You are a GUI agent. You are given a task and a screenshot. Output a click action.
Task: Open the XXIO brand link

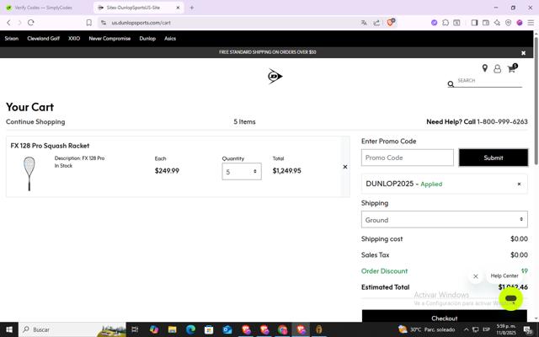pos(74,39)
